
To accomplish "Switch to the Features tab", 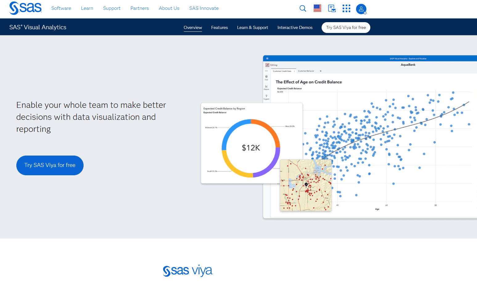I will point(220,27).
